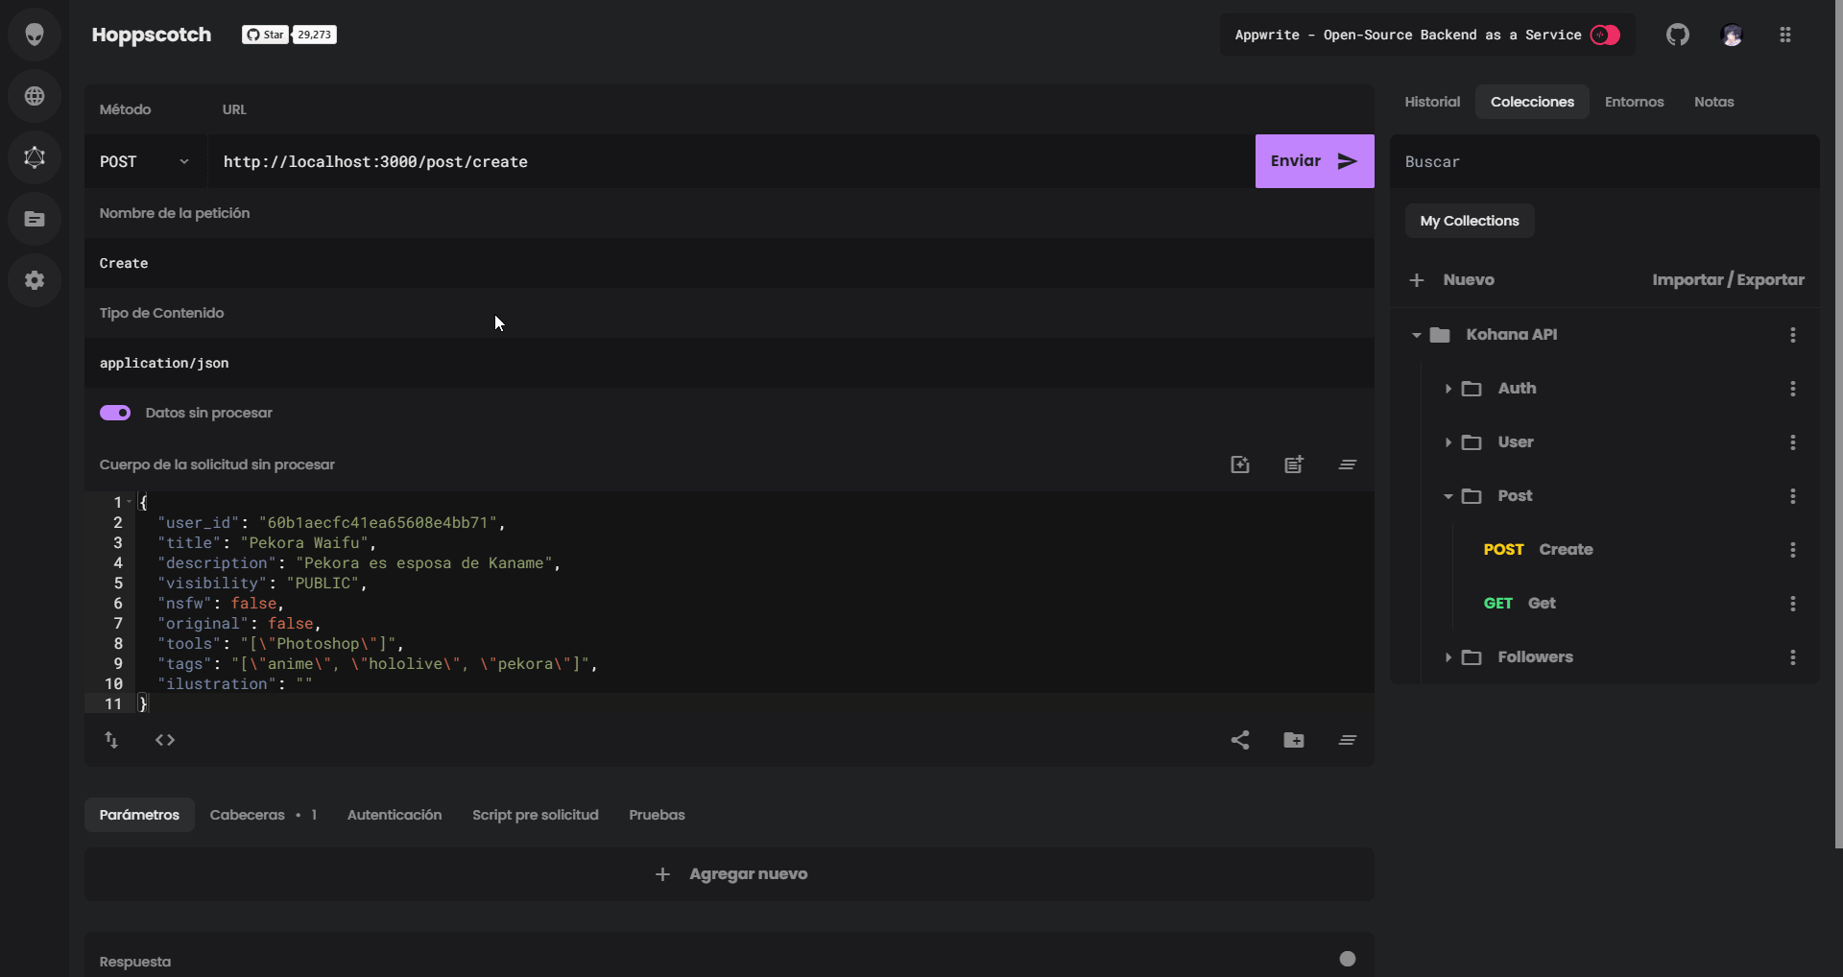The width and height of the screenshot is (1843, 977).
Task: Select the globe REST icon in the sidebar
Action: [35, 96]
